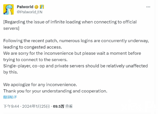Click the 2024年1月25日 post date
Viewport: 158px width, 114px height.
[36, 106]
